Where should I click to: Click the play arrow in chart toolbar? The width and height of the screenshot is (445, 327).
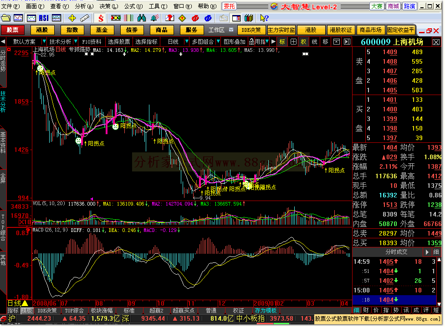273,42
